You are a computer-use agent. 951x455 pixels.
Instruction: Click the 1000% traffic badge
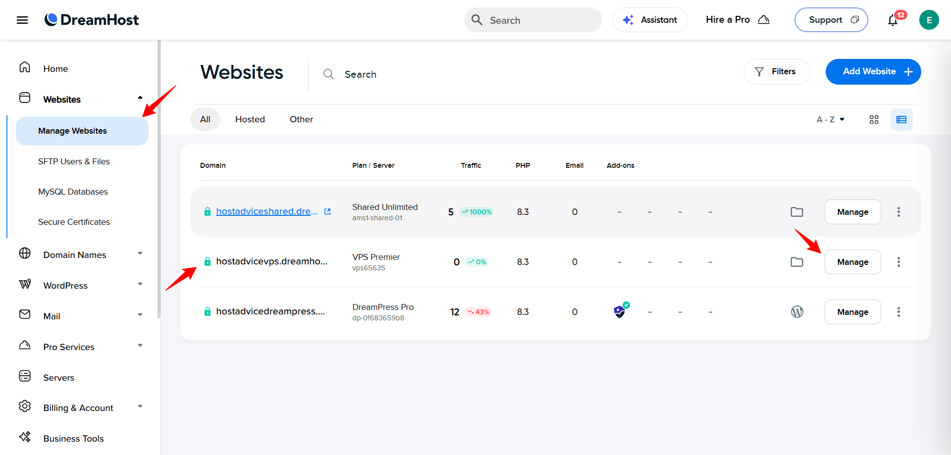point(476,212)
